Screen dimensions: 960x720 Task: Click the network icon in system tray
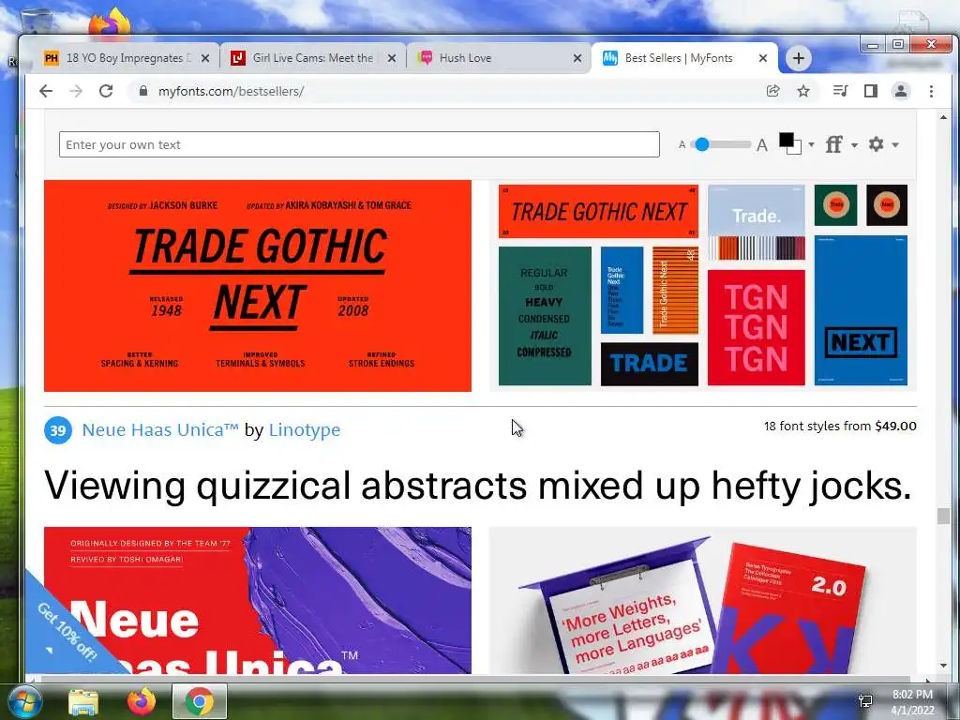865,700
